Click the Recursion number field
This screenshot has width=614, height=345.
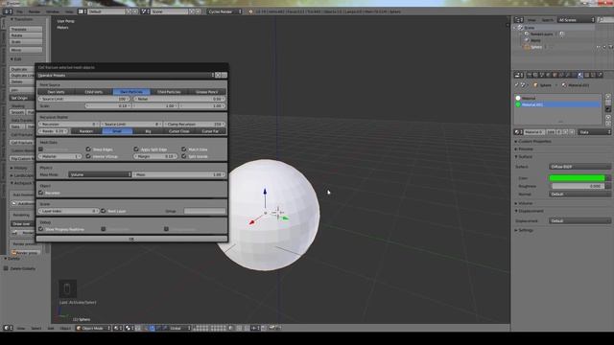[x=68, y=124]
